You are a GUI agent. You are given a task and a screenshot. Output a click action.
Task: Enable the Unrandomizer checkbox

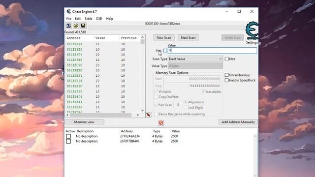[226, 75]
